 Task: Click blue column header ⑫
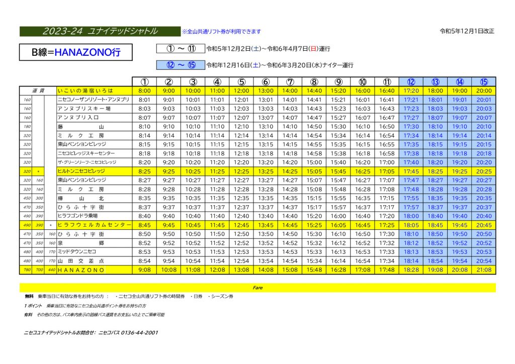(411, 82)
